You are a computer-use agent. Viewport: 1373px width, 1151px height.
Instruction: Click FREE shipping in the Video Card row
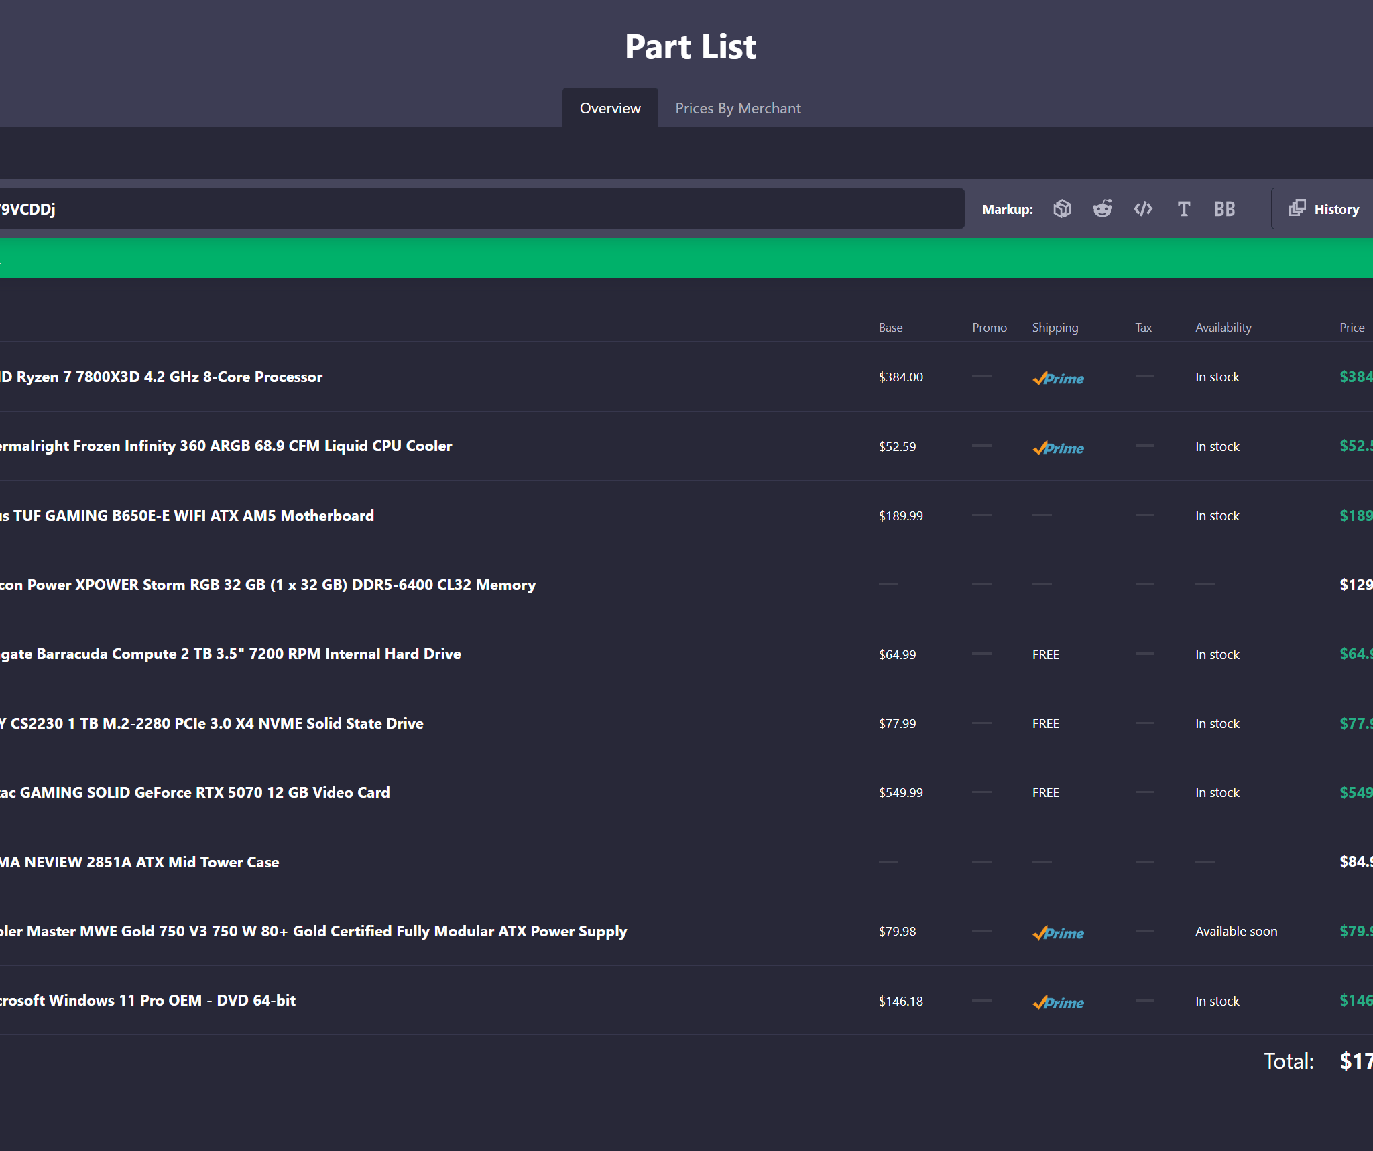[1046, 792]
